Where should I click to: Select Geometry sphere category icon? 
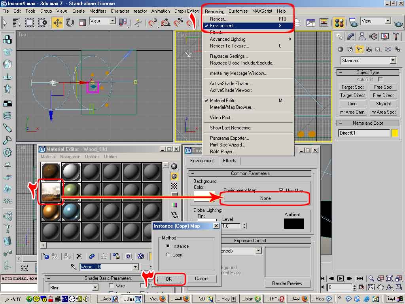341,49
